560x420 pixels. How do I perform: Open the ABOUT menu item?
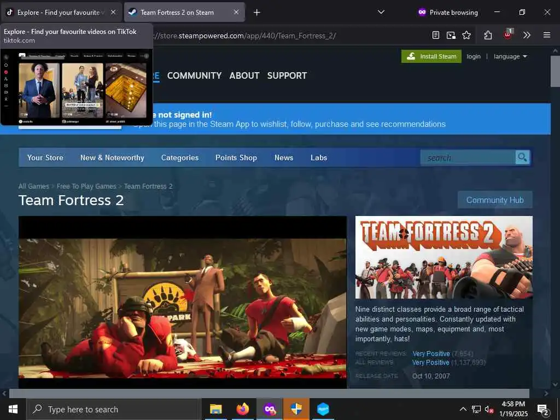[x=244, y=75]
